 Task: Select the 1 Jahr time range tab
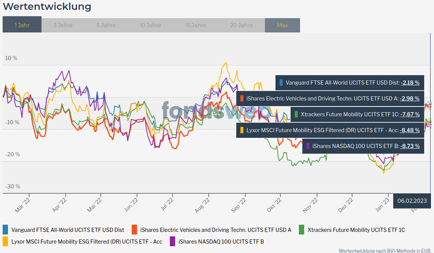tap(22, 25)
